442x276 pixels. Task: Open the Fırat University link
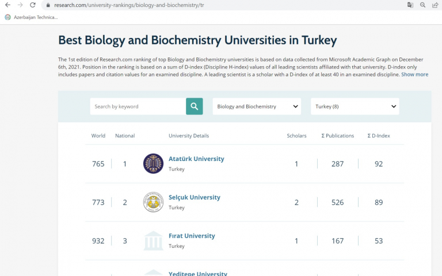192,236
